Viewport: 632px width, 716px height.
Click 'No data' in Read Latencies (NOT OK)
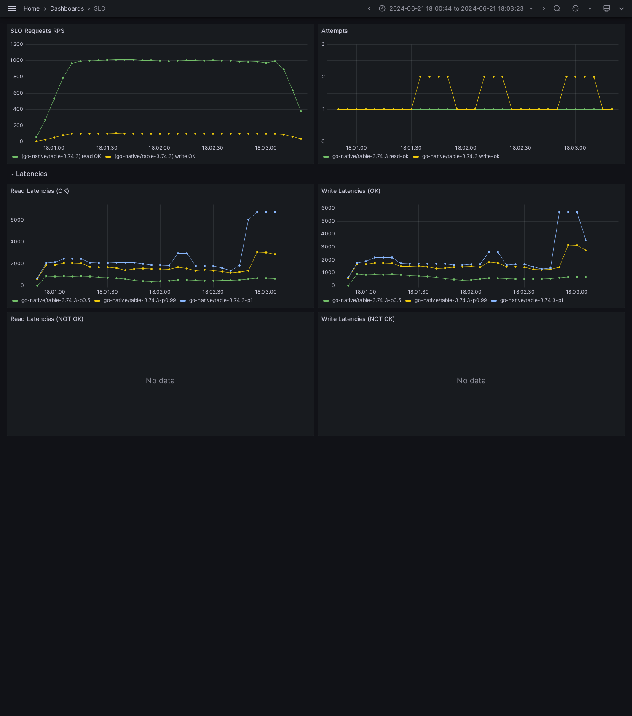coord(160,381)
